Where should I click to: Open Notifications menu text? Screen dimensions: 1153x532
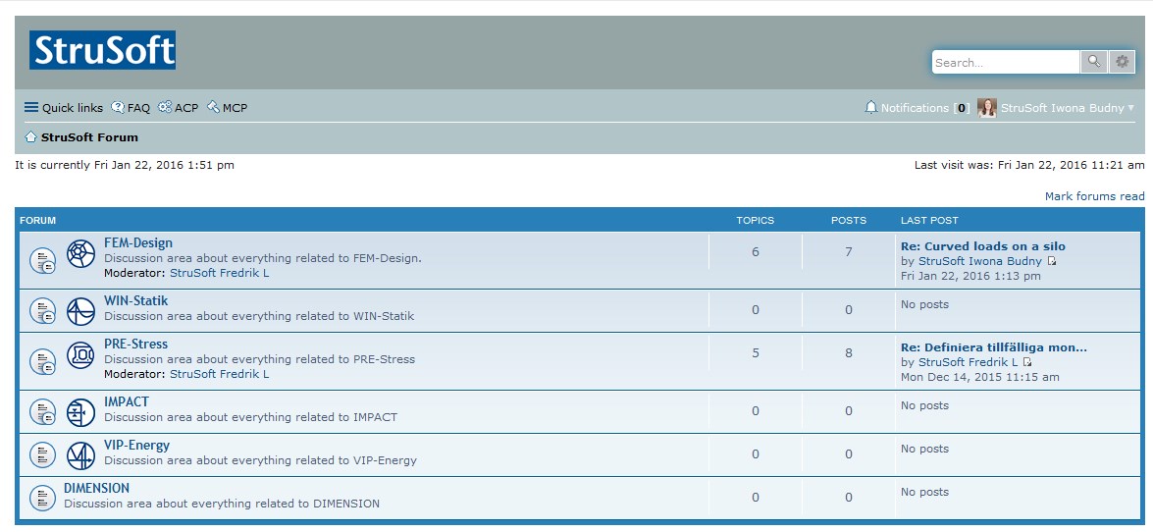pos(915,107)
